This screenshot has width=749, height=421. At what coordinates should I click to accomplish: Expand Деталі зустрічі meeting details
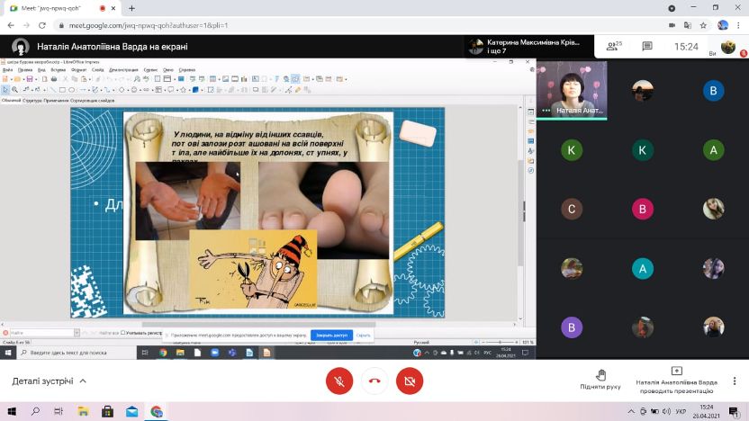(x=50, y=381)
